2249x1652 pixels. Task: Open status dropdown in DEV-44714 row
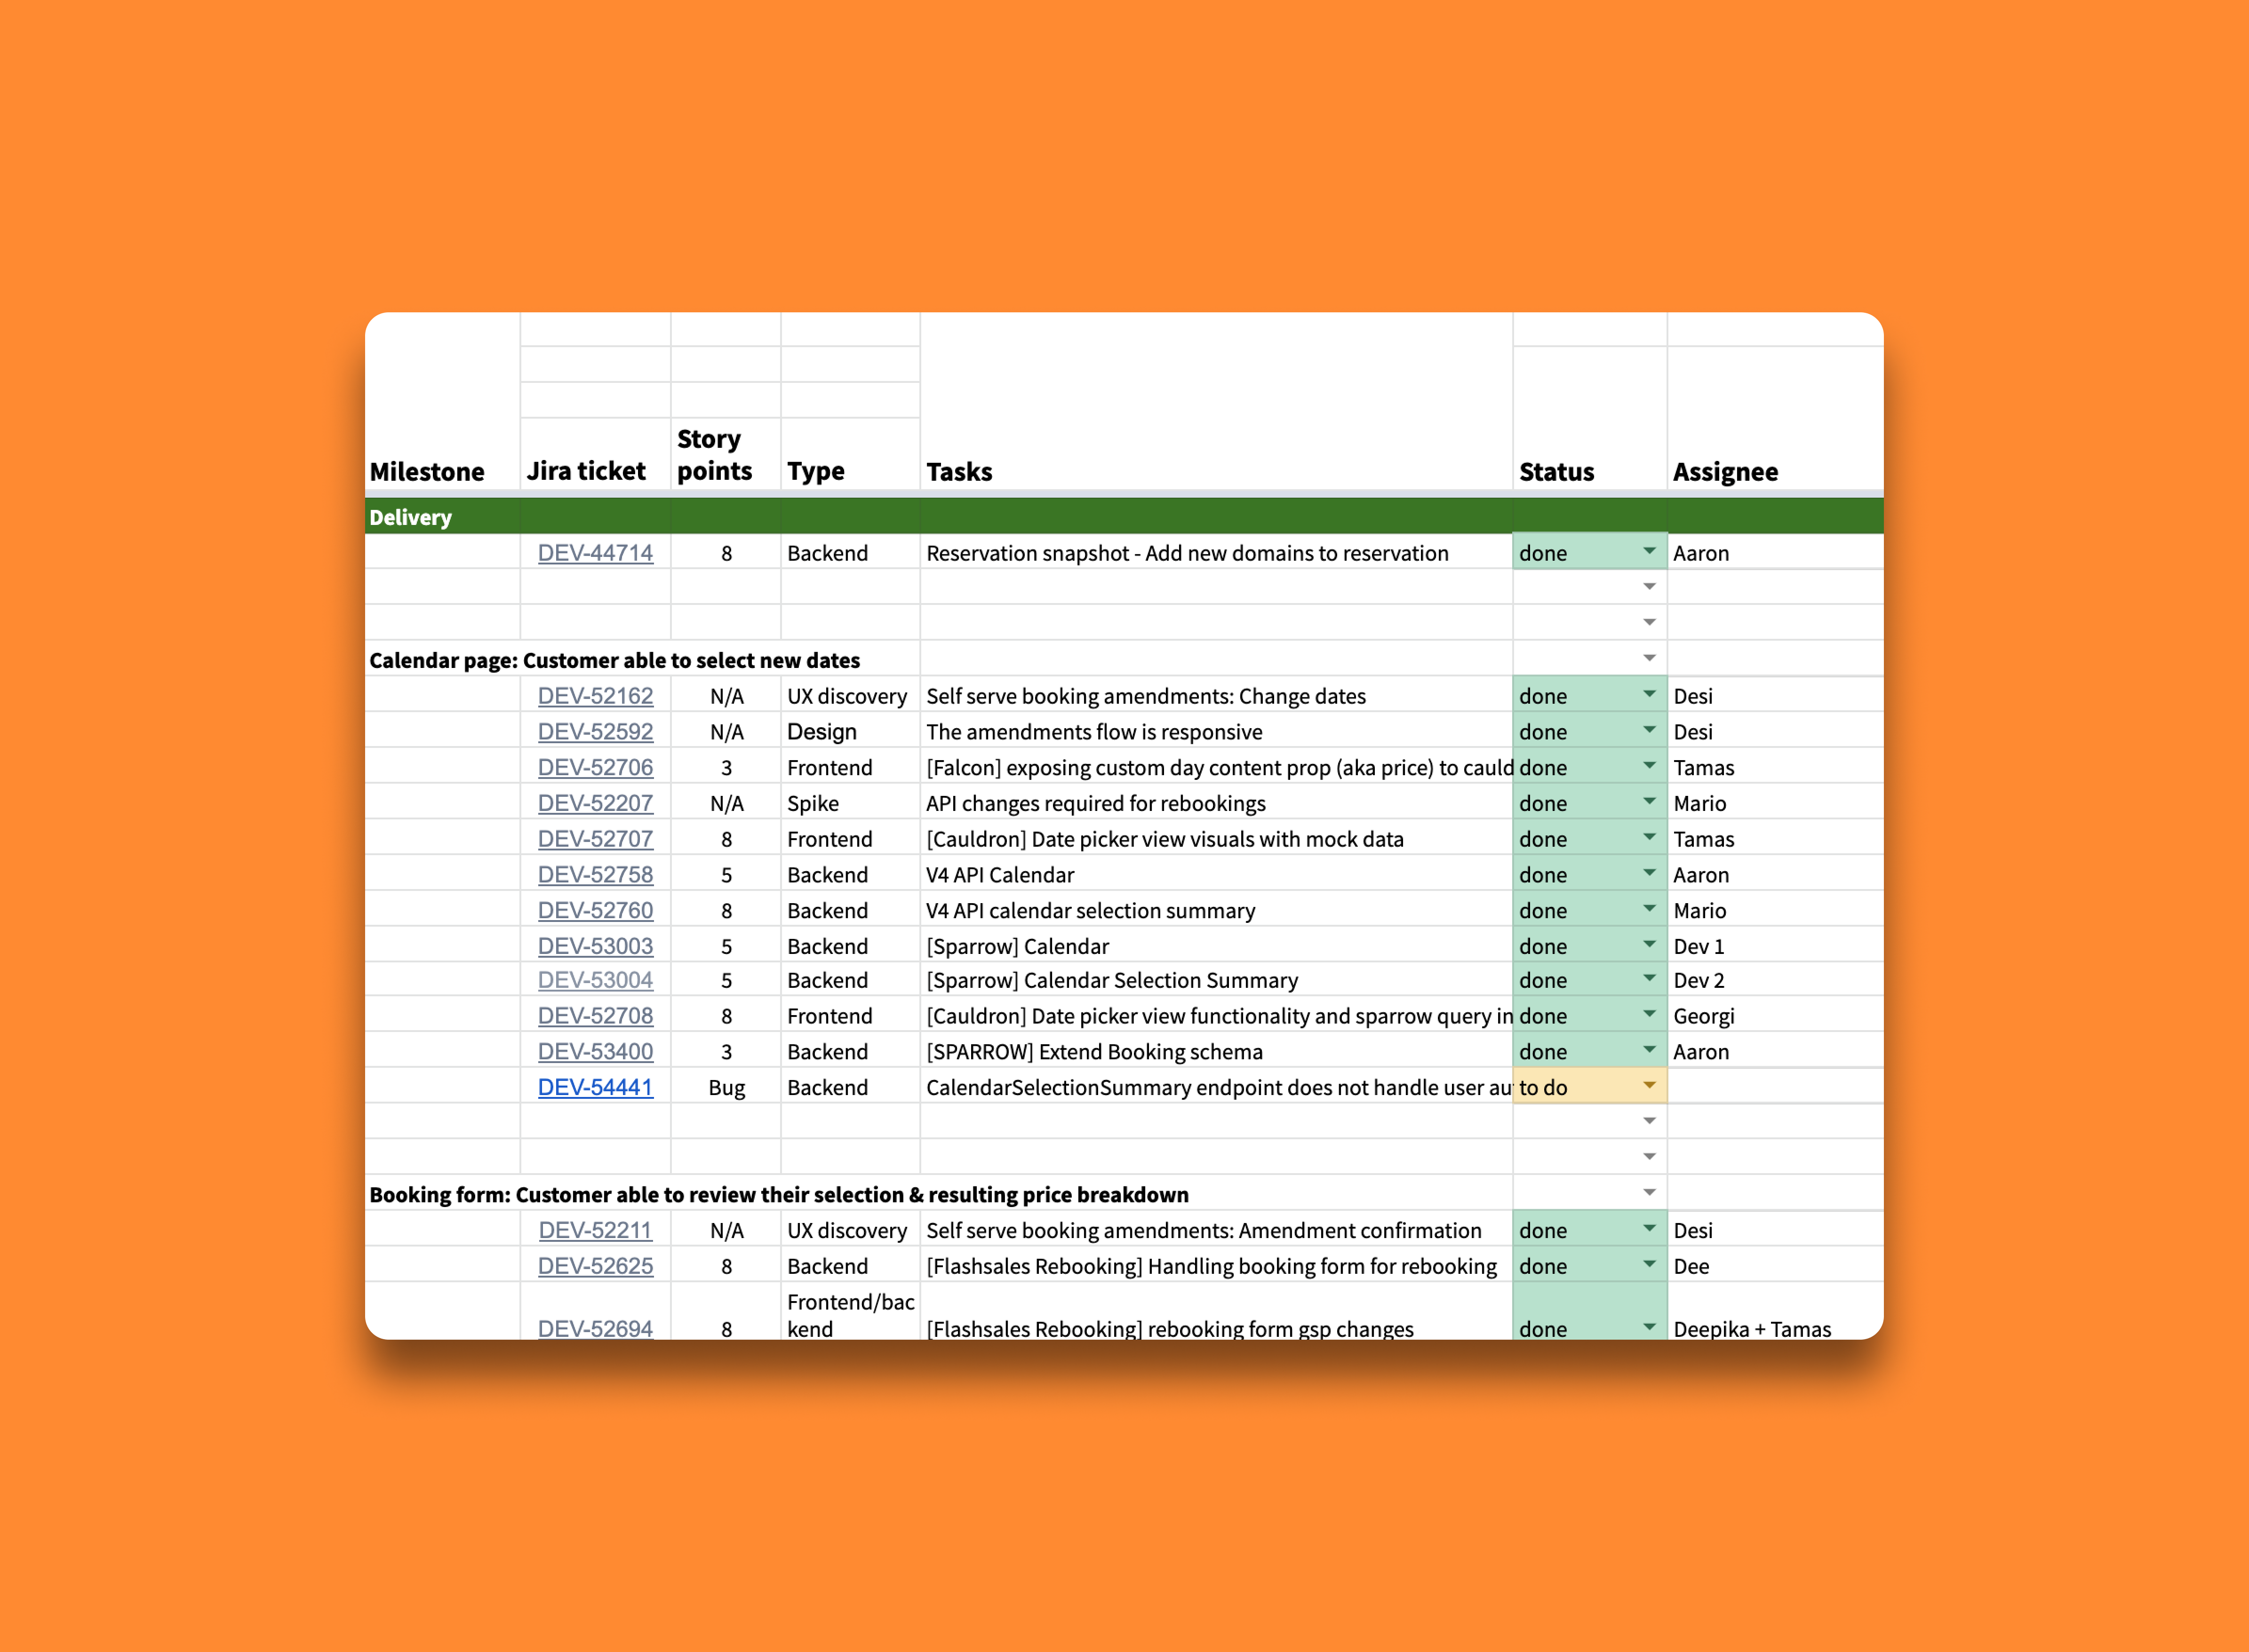point(1649,551)
